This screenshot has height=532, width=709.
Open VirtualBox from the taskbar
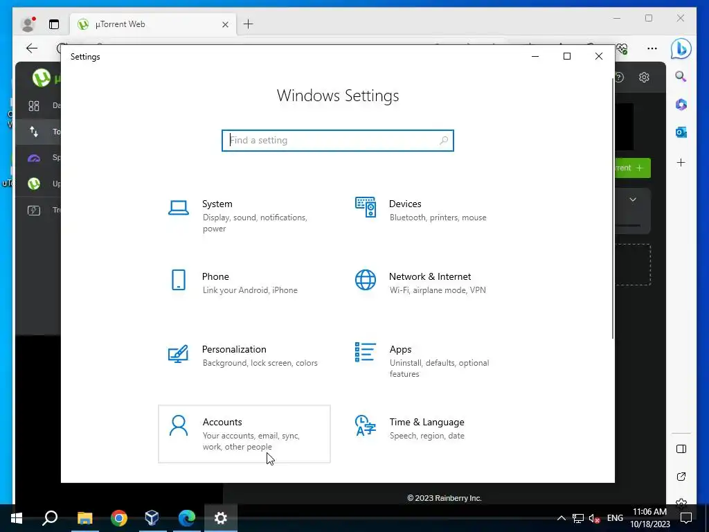pyautogui.click(x=152, y=518)
